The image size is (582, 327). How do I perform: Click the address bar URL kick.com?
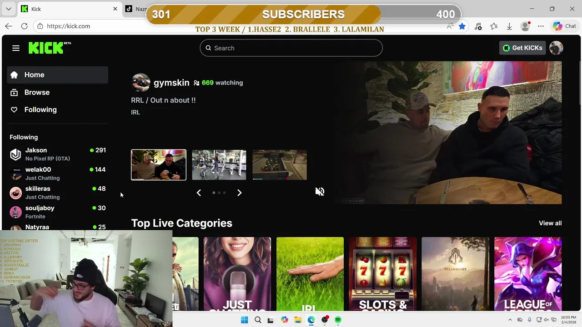pos(68,26)
